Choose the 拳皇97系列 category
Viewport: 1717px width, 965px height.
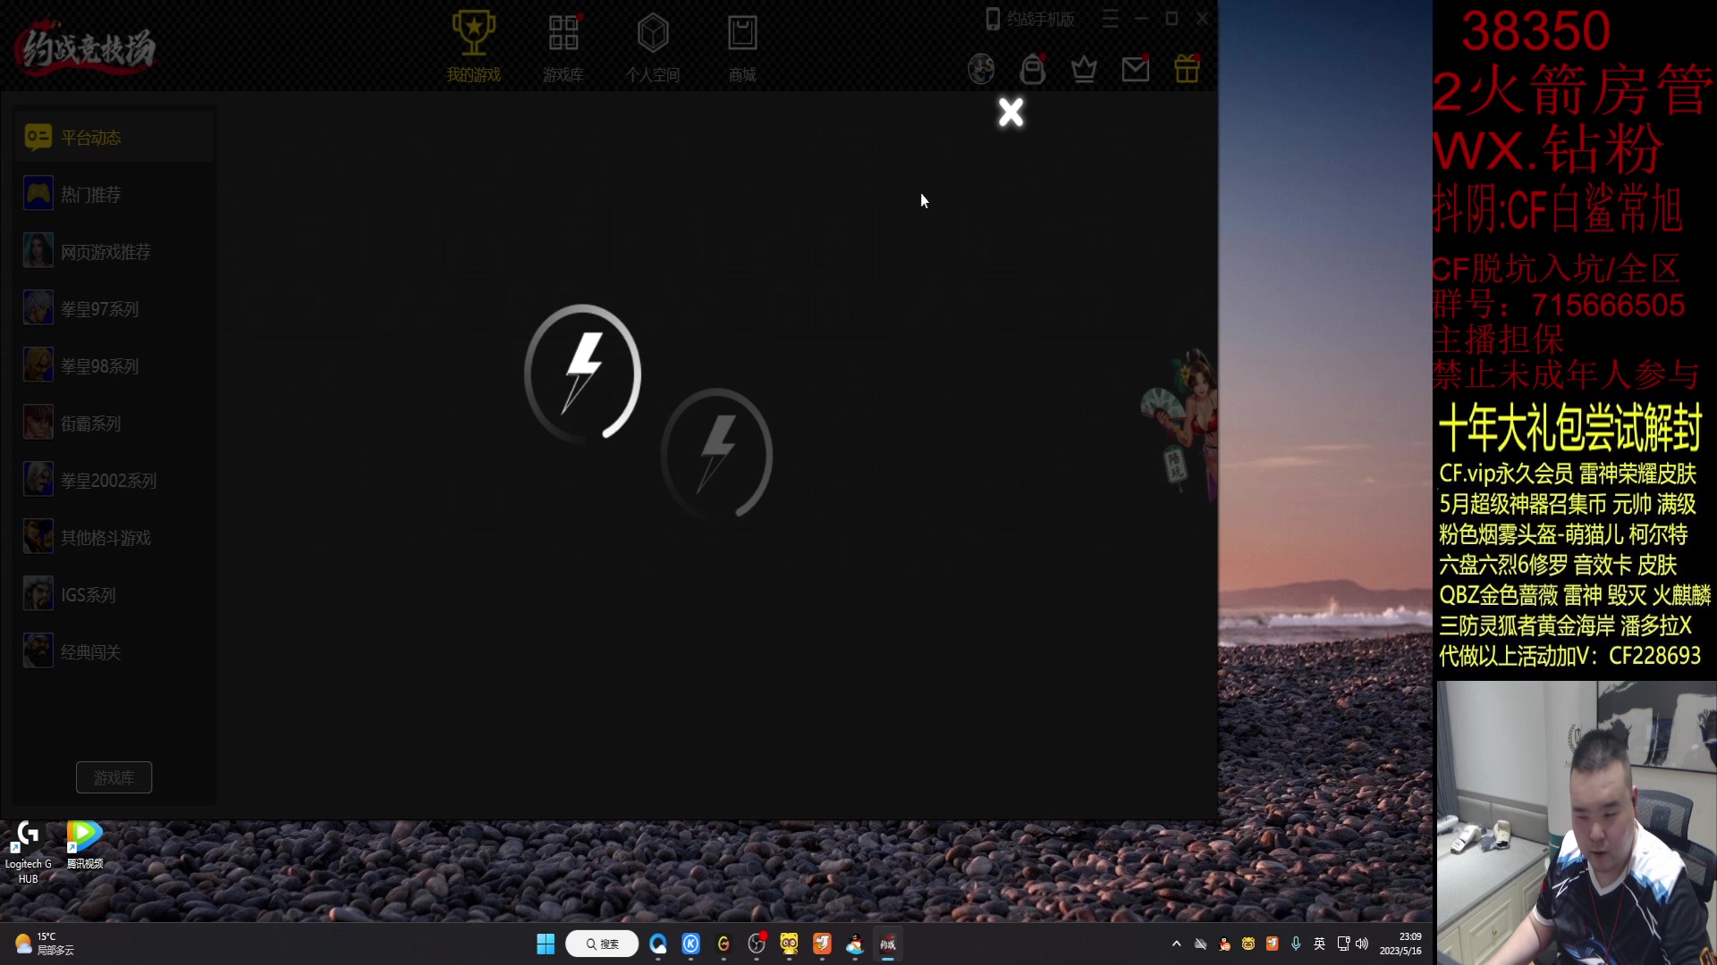point(114,309)
